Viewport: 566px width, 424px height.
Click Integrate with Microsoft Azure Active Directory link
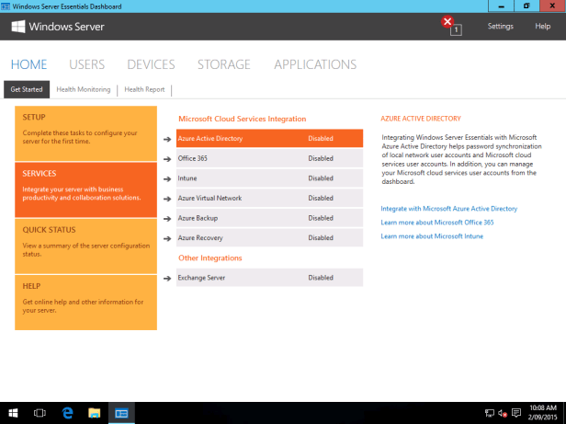(448, 209)
